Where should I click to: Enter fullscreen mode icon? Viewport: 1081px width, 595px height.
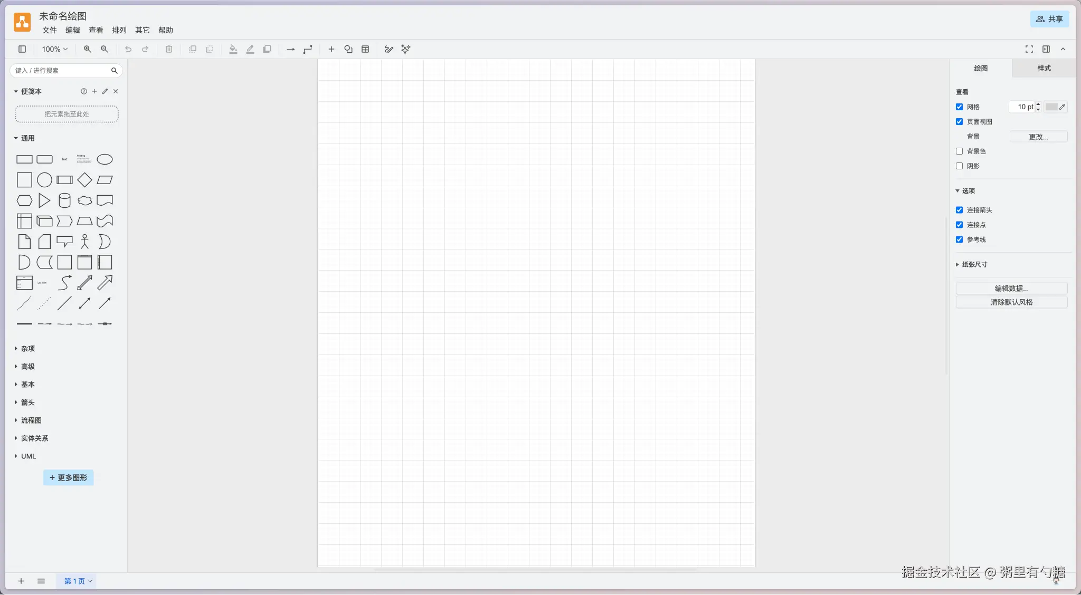tap(1029, 49)
